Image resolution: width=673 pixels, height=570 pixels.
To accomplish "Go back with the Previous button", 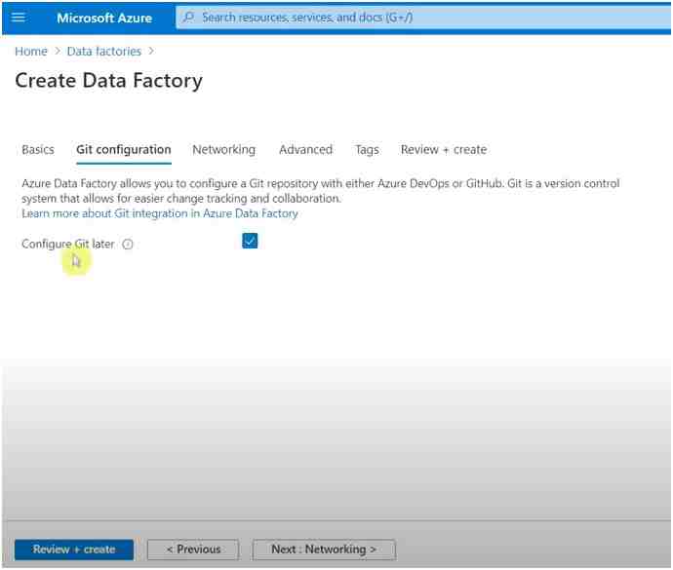I will tap(193, 550).
